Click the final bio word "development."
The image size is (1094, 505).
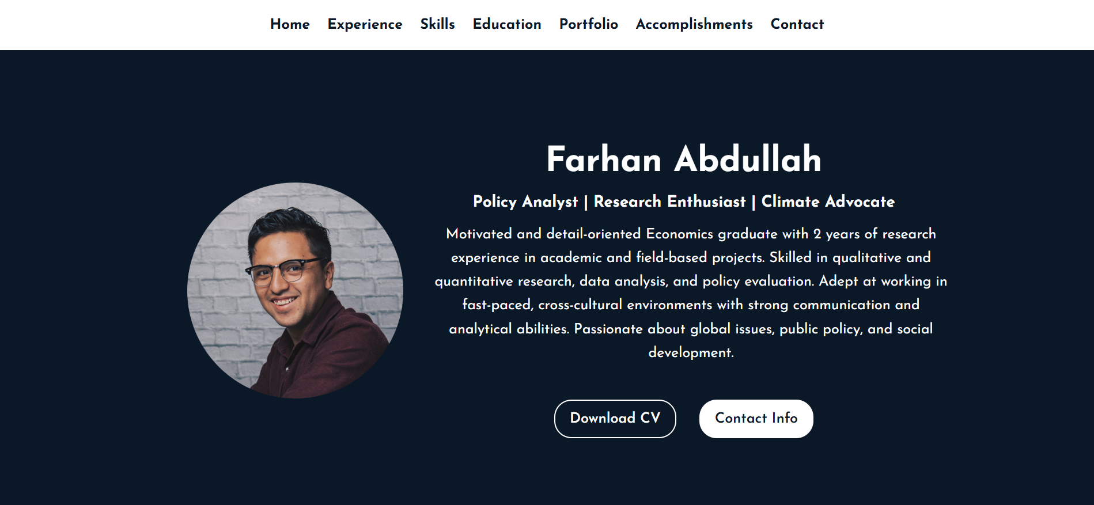coord(691,352)
